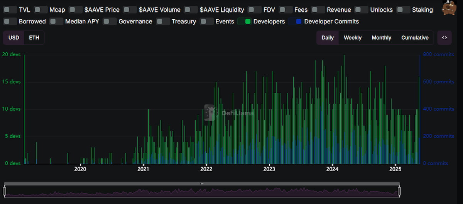The image size is (463, 204).
Task: Toggle $AAVE Liquidity chart series
Action: (x=191, y=10)
